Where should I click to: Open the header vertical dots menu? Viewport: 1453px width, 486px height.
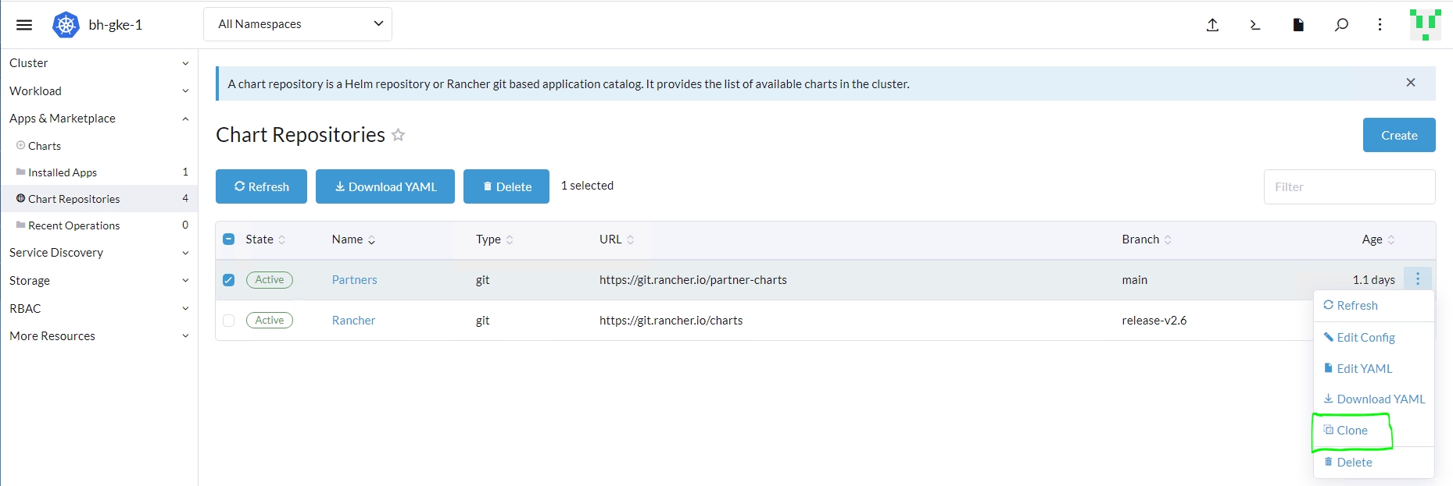(x=1380, y=25)
